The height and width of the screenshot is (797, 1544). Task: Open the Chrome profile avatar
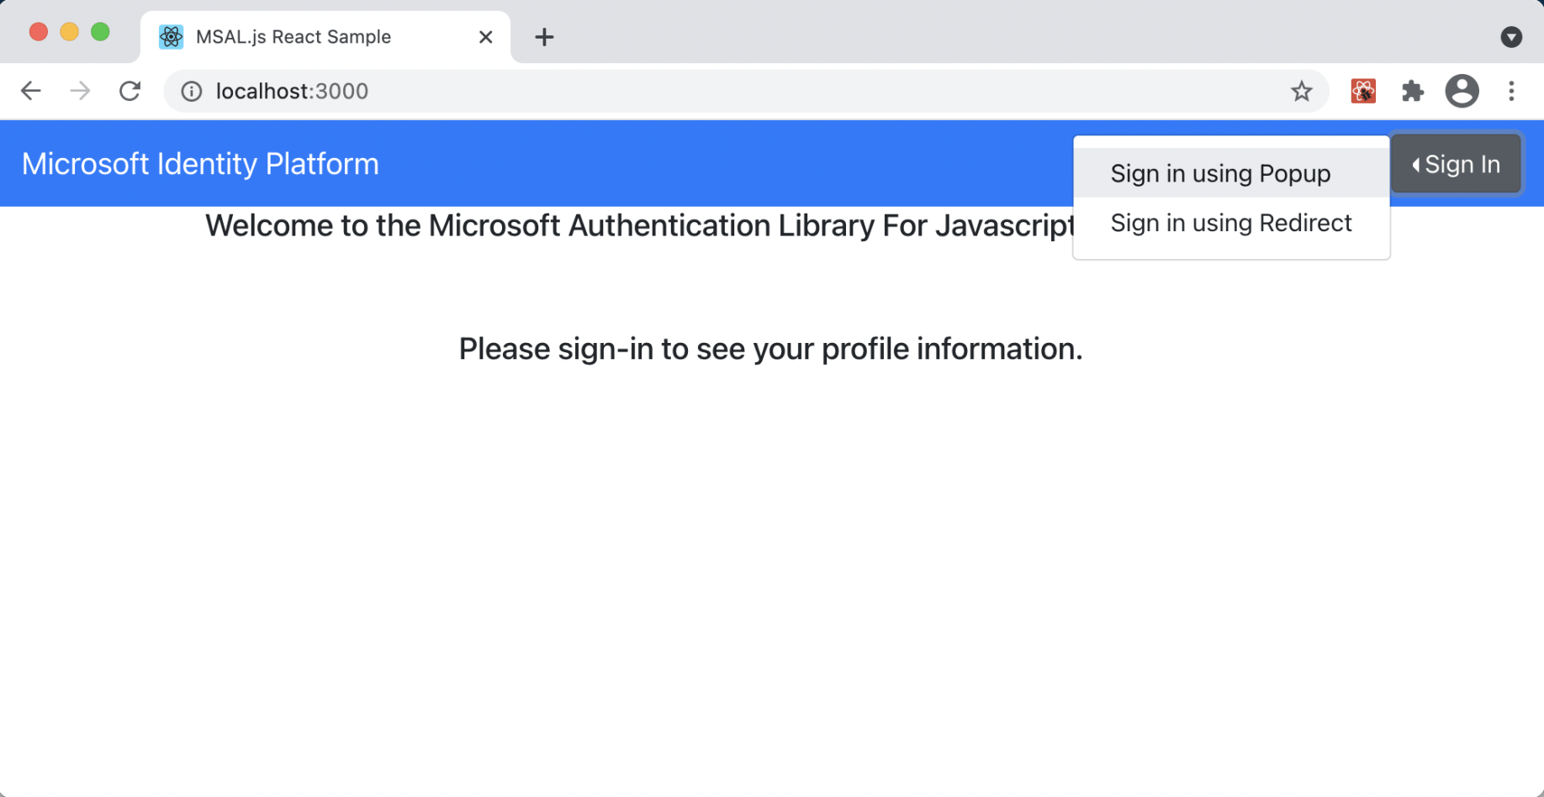tap(1462, 91)
